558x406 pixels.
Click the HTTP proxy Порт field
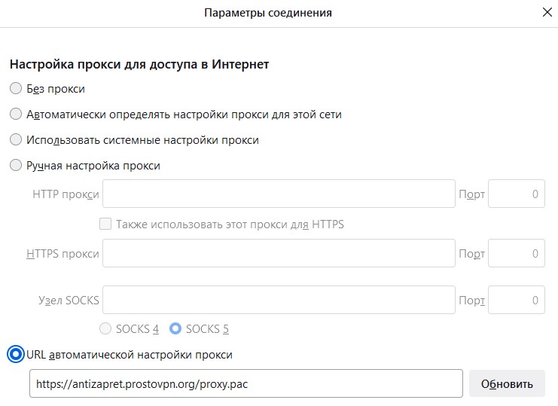[517, 194]
